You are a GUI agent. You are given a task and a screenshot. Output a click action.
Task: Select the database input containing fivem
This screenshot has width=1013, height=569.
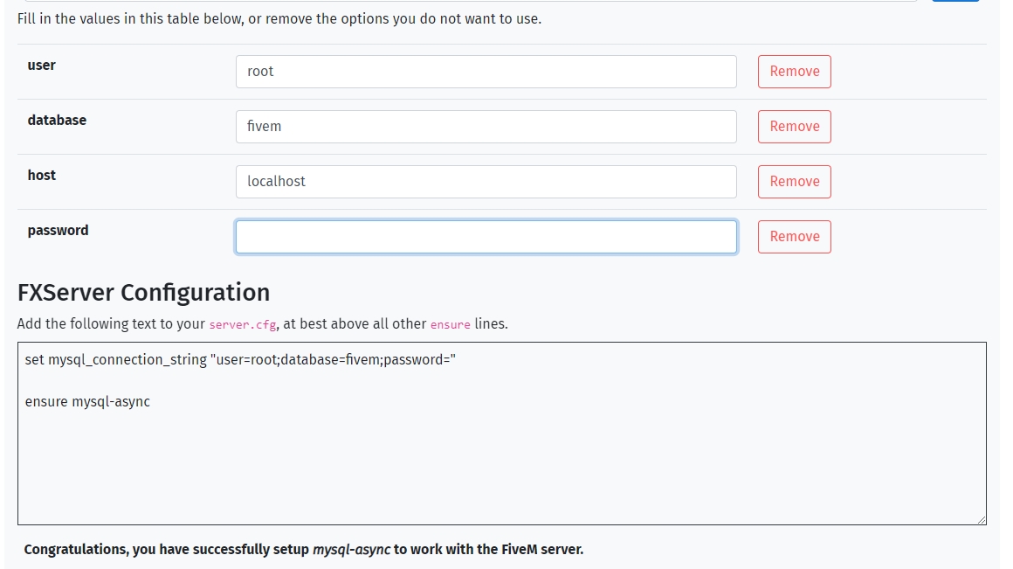(486, 127)
